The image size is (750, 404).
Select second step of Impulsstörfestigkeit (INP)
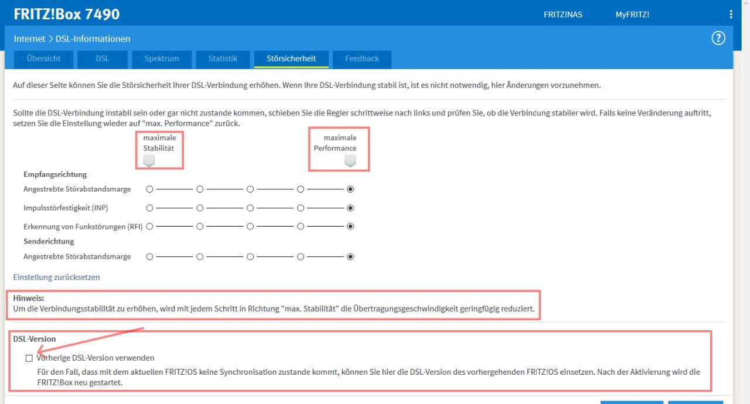click(x=200, y=208)
